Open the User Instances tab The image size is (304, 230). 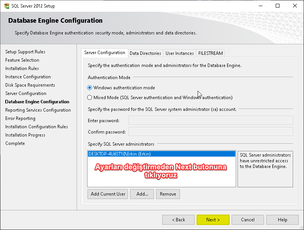(x=180, y=53)
